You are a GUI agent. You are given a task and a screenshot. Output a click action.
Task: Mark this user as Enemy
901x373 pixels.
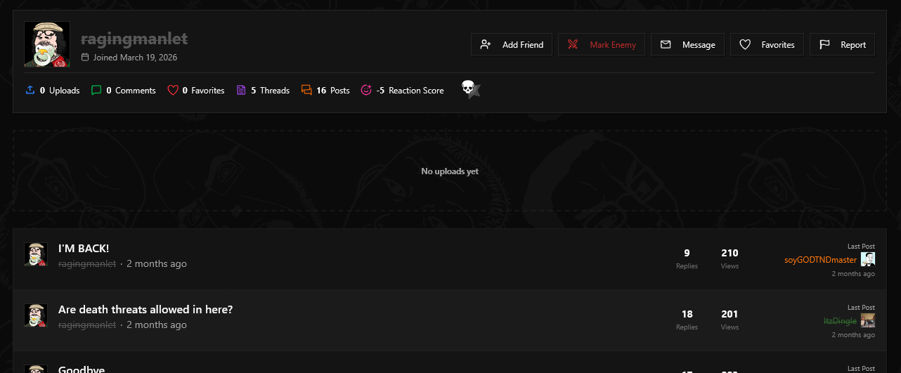[602, 44]
